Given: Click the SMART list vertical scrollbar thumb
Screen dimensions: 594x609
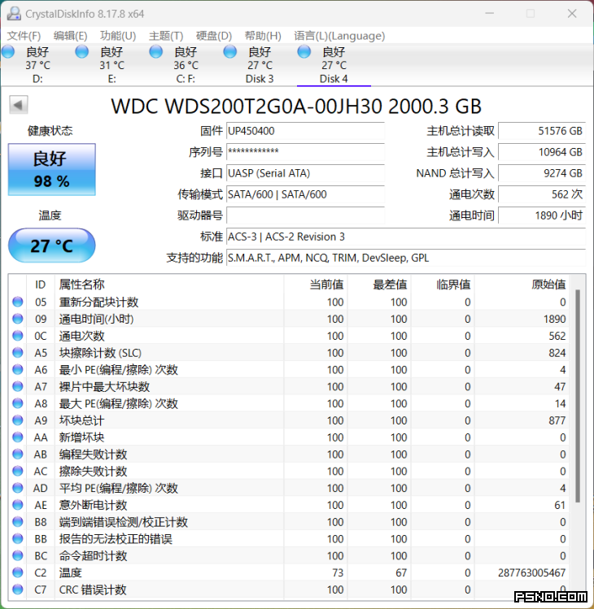Looking at the screenshot, I should 578,396.
